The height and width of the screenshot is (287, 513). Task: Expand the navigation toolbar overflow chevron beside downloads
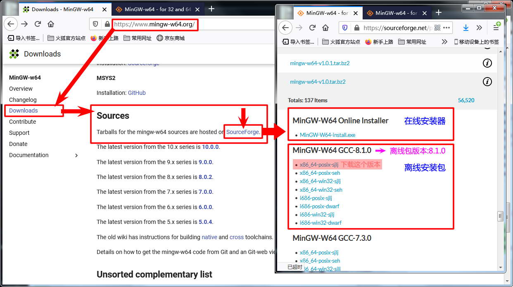479,28
